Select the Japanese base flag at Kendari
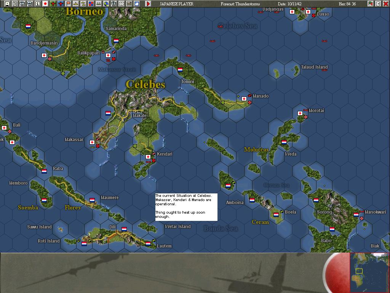 [148, 157]
